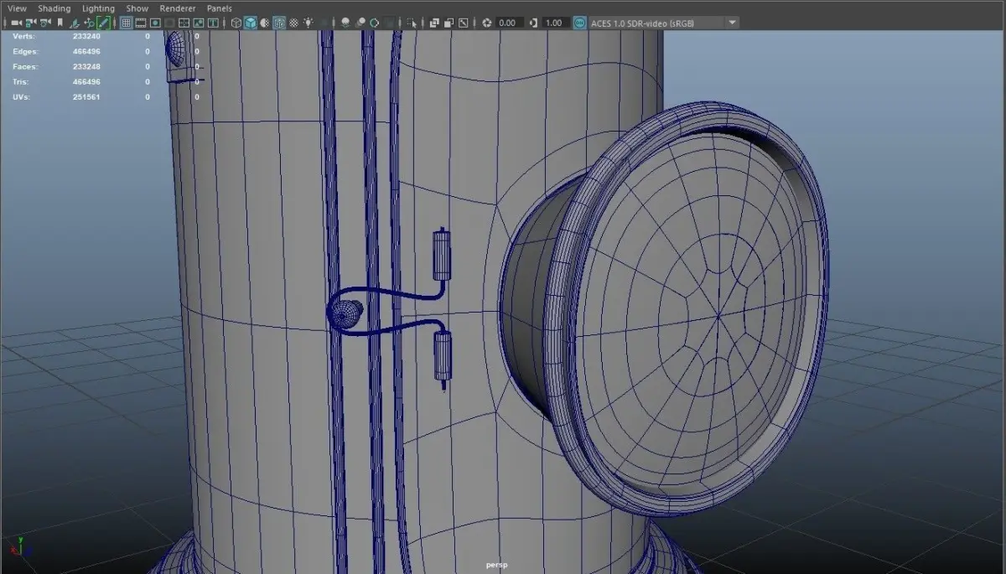Toggle X-Ray Active Components icon
Image resolution: width=1006 pixels, height=574 pixels.
(449, 23)
